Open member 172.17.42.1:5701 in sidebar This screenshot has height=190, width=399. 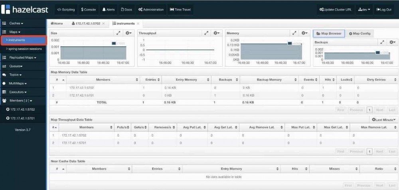(21, 118)
